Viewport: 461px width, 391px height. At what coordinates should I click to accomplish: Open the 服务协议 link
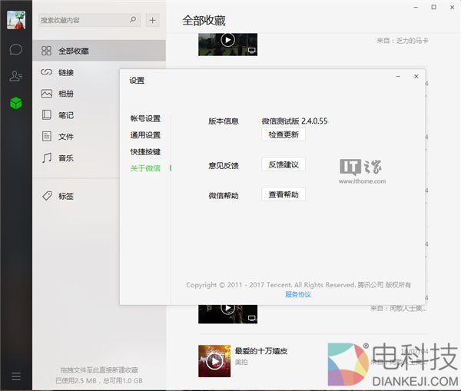(x=298, y=294)
